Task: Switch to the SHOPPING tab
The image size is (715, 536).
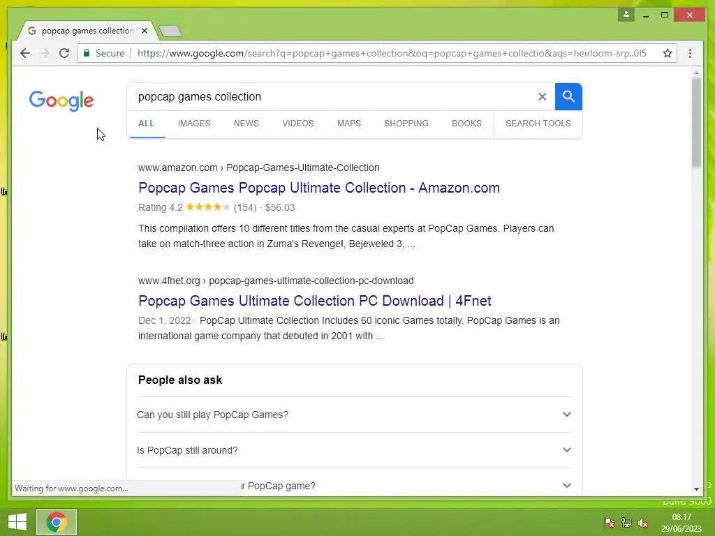Action: pyautogui.click(x=406, y=124)
